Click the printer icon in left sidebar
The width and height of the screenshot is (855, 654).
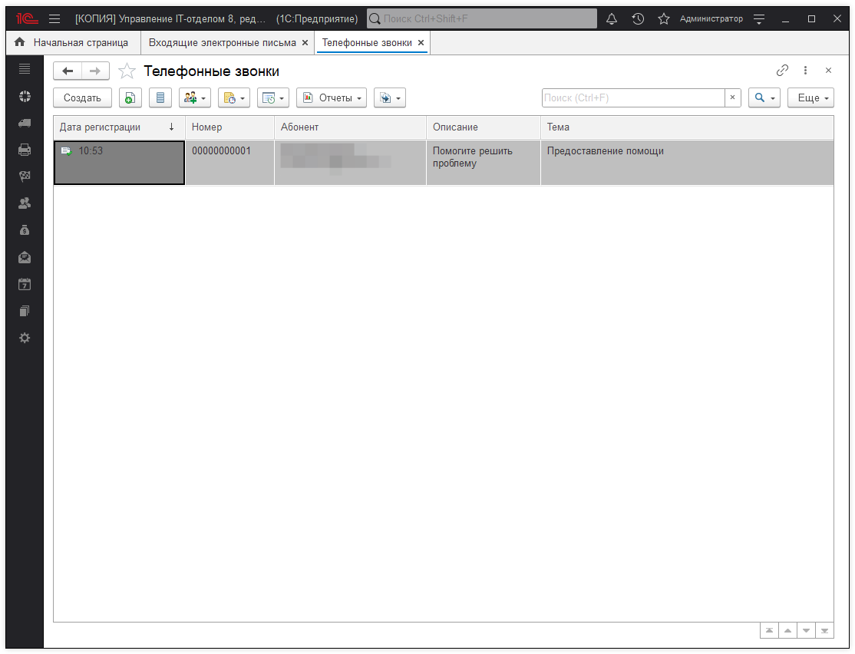[25, 150]
